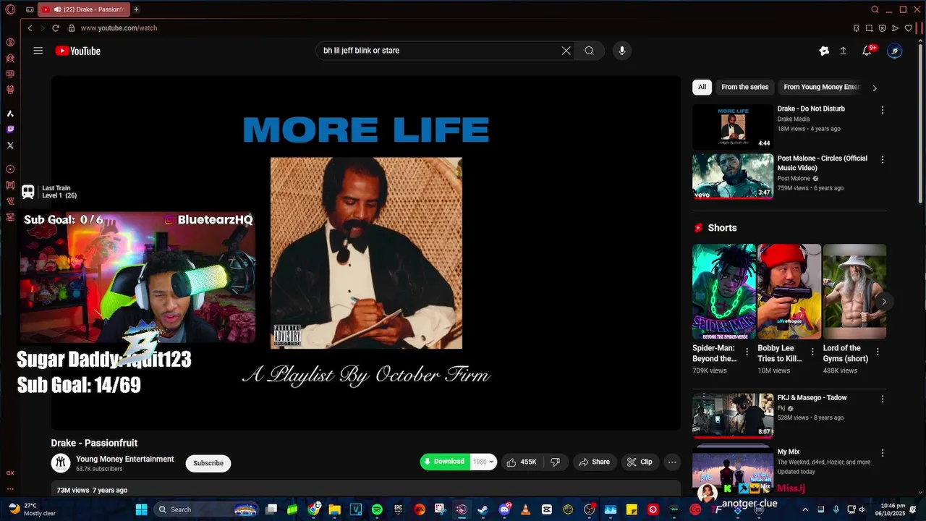The image size is (926, 521).
Task: Dislike the Passionfruit video
Action: tap(555, 462)
